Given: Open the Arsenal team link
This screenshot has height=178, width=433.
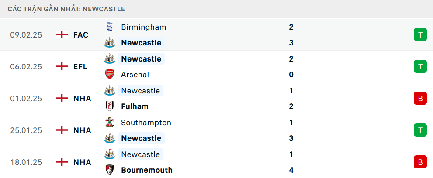Looking at the screenshot, I should click(x=135, y=75).
